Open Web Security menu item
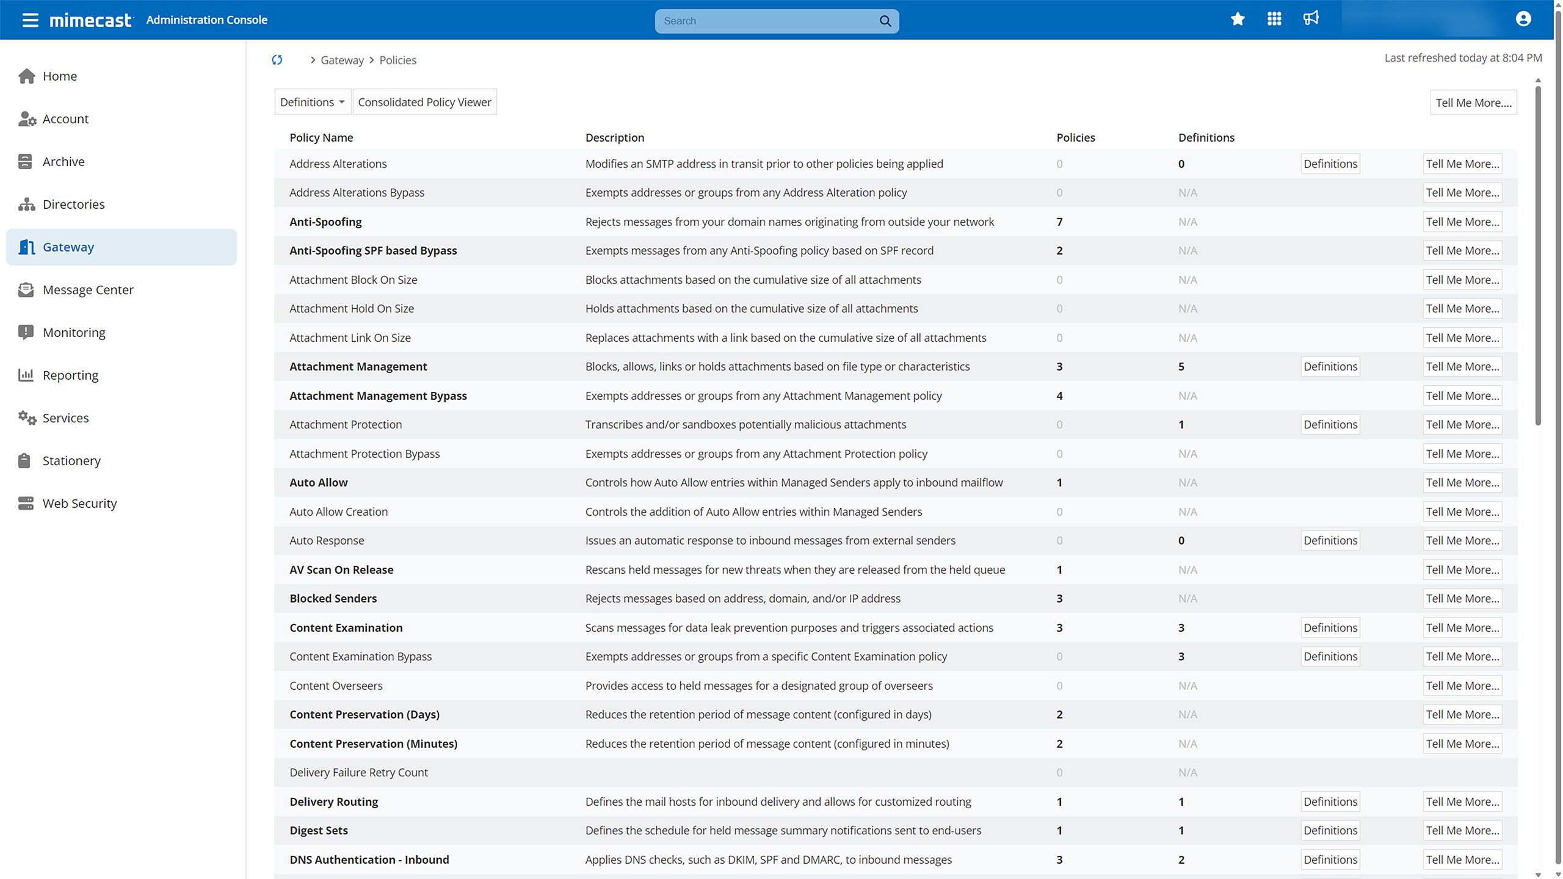The height and width of the screenshot is (879, 1563). 121,504
